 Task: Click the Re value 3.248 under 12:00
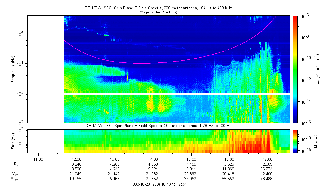[x=76, y=164]
